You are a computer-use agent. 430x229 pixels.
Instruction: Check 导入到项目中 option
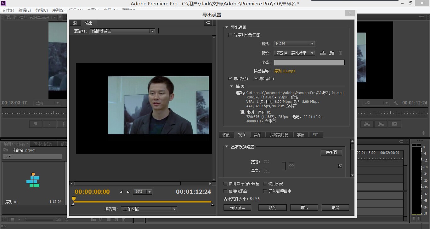(265, 191)
